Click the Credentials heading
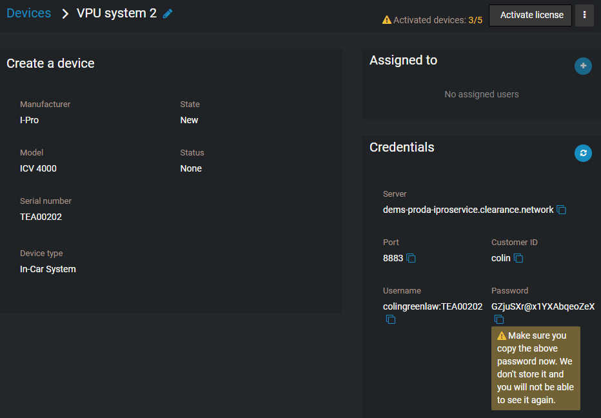Viewport: 601px width, 418px height. [402, 147]
